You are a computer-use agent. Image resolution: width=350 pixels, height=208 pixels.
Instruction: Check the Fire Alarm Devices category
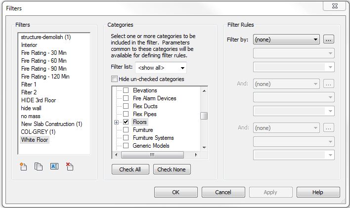coord(126,98)
